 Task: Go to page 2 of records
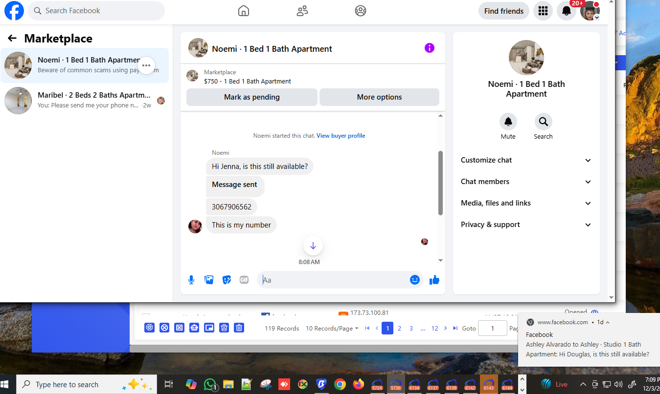(x=400, y=328)
